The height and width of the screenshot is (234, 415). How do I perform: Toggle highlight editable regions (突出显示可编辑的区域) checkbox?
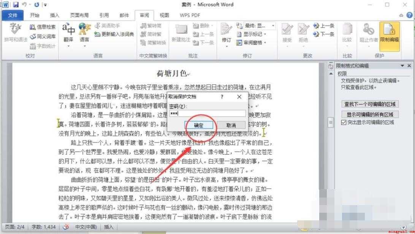pyautogui.click(x=344, y=122)
